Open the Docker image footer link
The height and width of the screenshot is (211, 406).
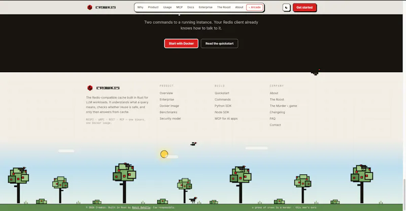[169, 106]
